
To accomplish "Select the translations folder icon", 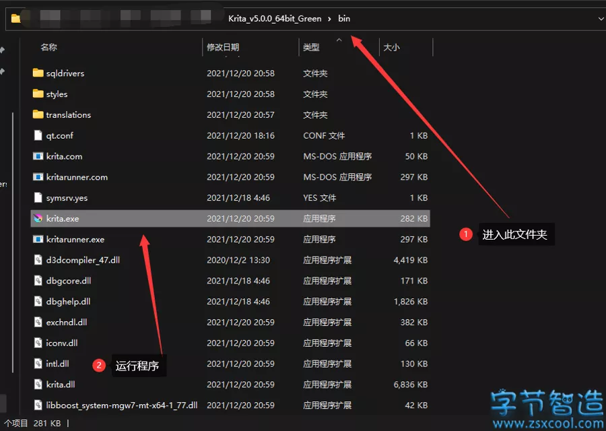I will pos(38,114).
